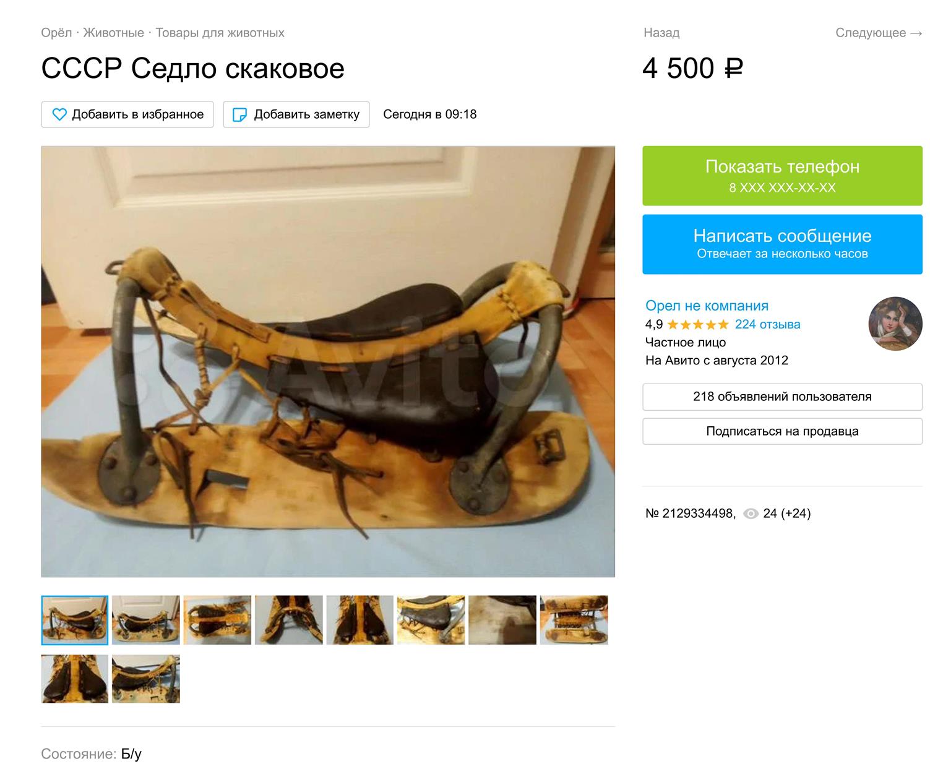930x769 pixels.
Task: Subscribe via Подписаться на продавца
Action: (x=782, y=431)
